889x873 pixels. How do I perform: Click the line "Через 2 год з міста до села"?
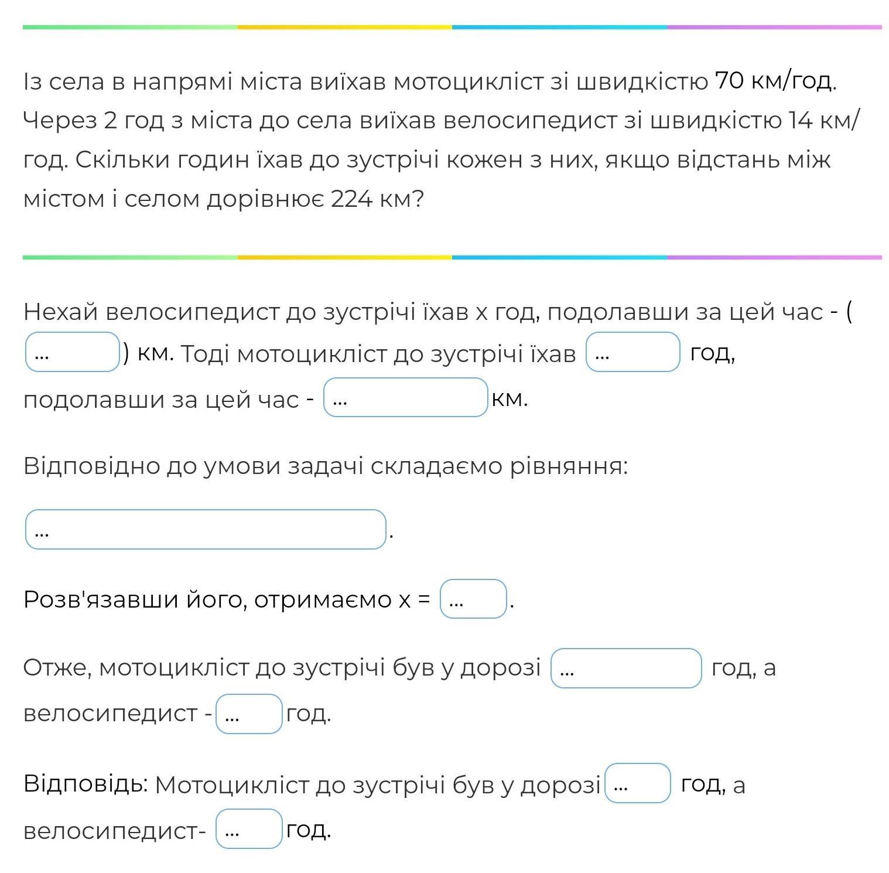pos(442,121)
